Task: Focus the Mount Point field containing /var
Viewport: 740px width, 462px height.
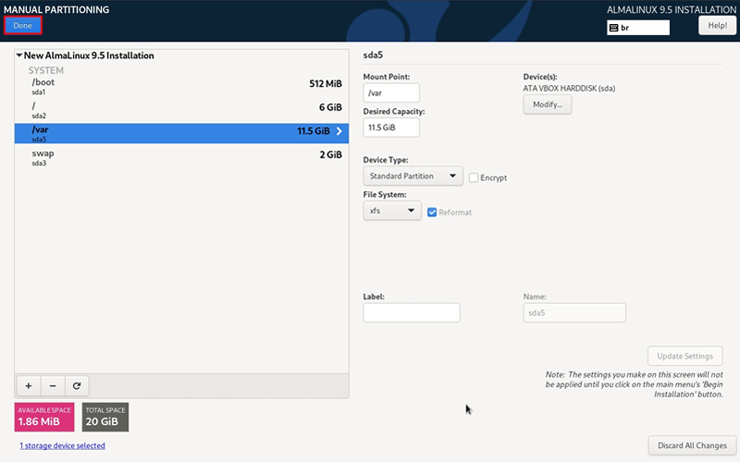Action: 391,93
